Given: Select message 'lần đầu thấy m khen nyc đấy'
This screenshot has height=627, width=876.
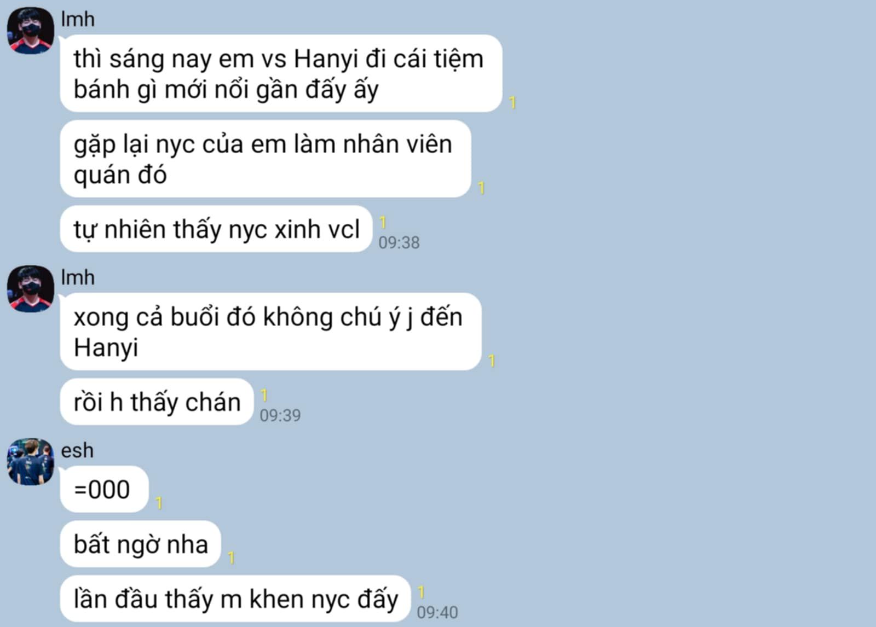Looking at the screenshot, I should coord(235,599).
